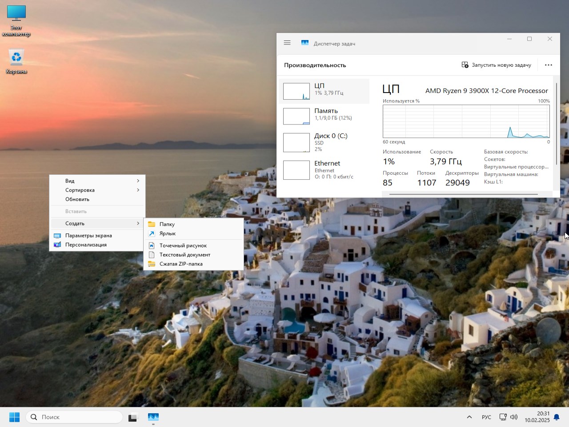Click the document icon next to Текстовый документ
Image resolution: width=569 pixels, height=427 pixels.
152,255
